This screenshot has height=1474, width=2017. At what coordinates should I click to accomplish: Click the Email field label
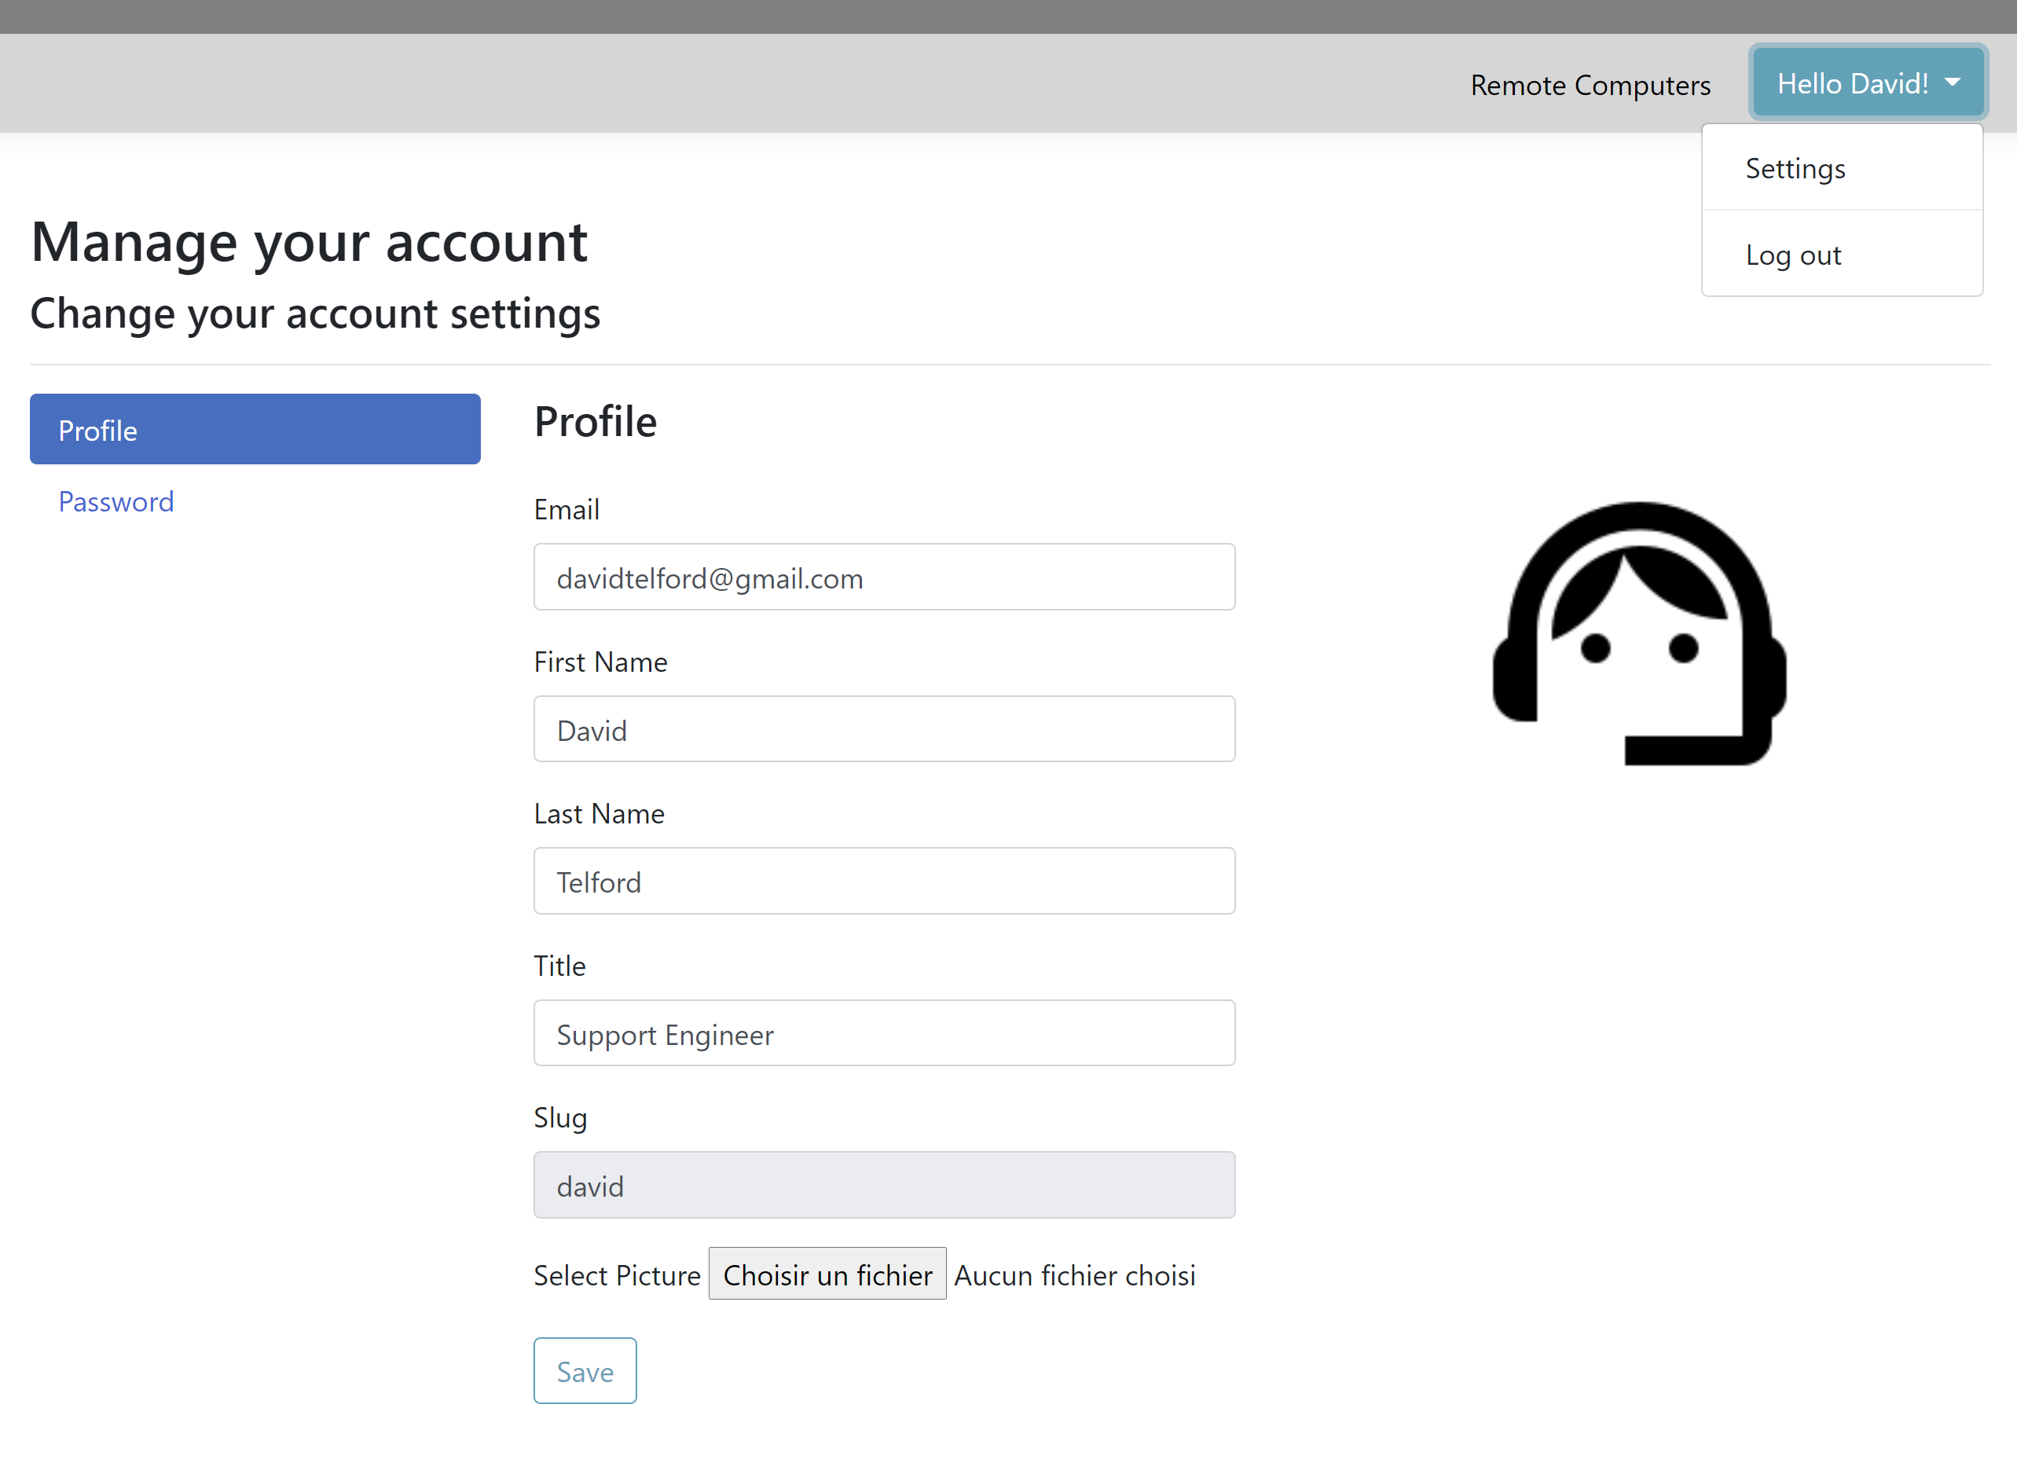click(567, 509)
